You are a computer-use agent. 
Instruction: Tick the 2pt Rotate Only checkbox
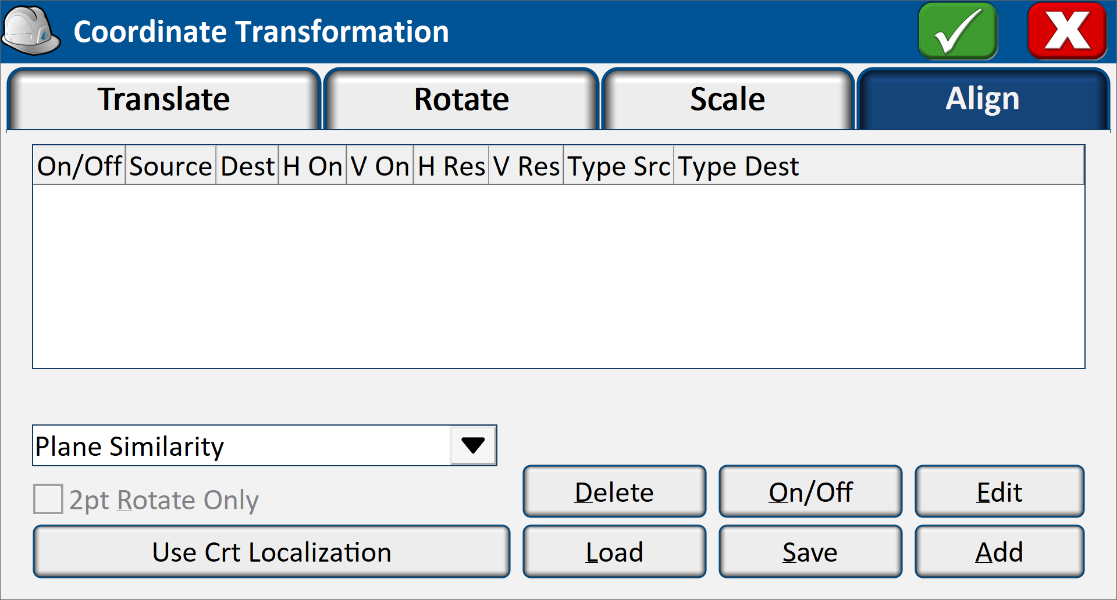pyautogui.click(x=48, y=499)
